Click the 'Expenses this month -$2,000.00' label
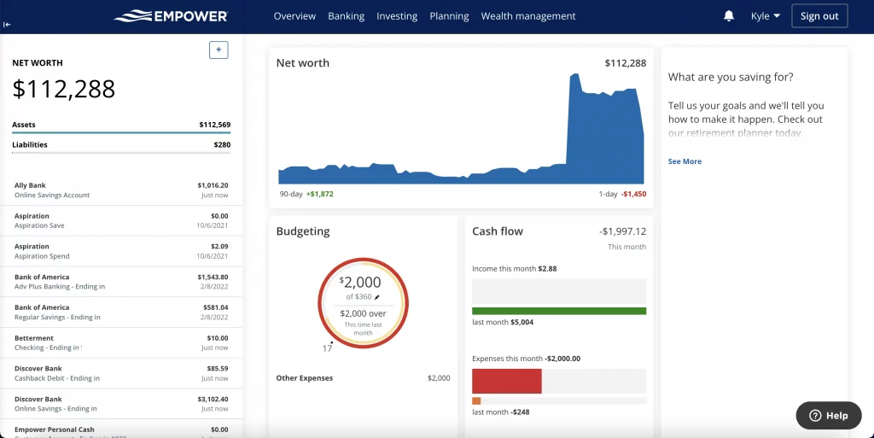 tap(526, 359)
